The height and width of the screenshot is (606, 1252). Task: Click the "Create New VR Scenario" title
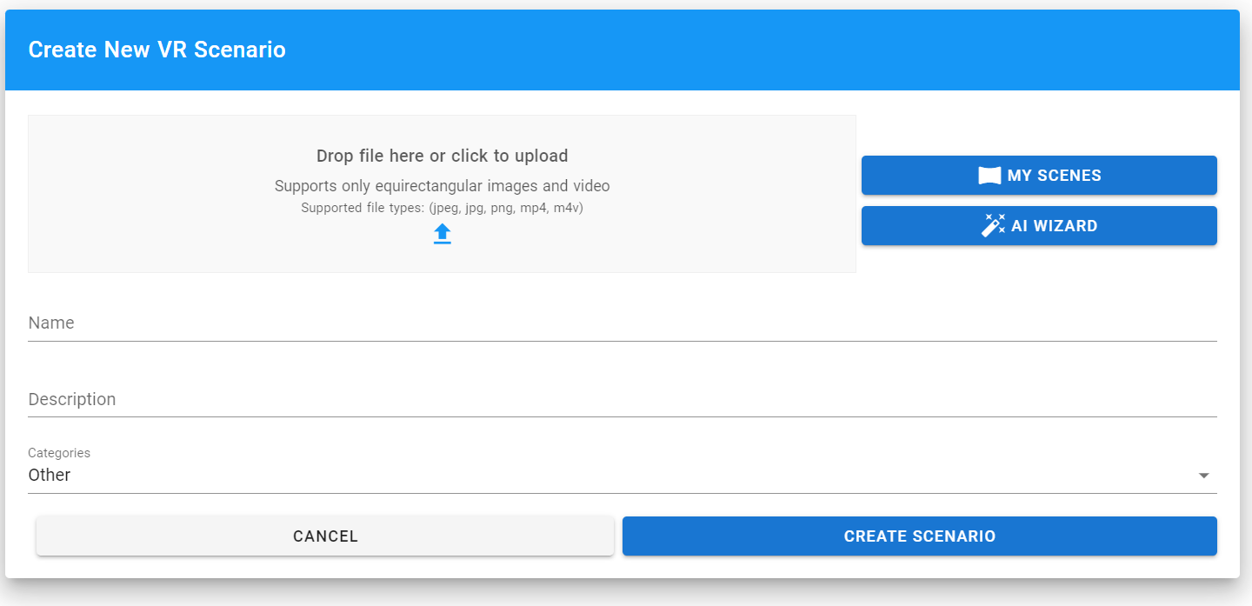coord(157,50)
